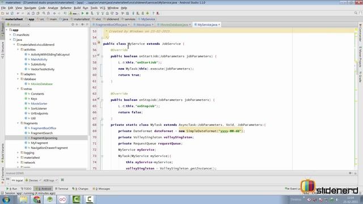The height and width of the screenshot is (204, 363).
Task: Click the Save All toolbar icon
Action: [x=7, y=14]
